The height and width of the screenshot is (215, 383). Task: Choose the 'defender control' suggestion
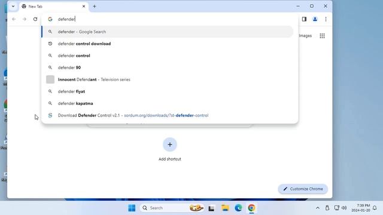point(168,56)
